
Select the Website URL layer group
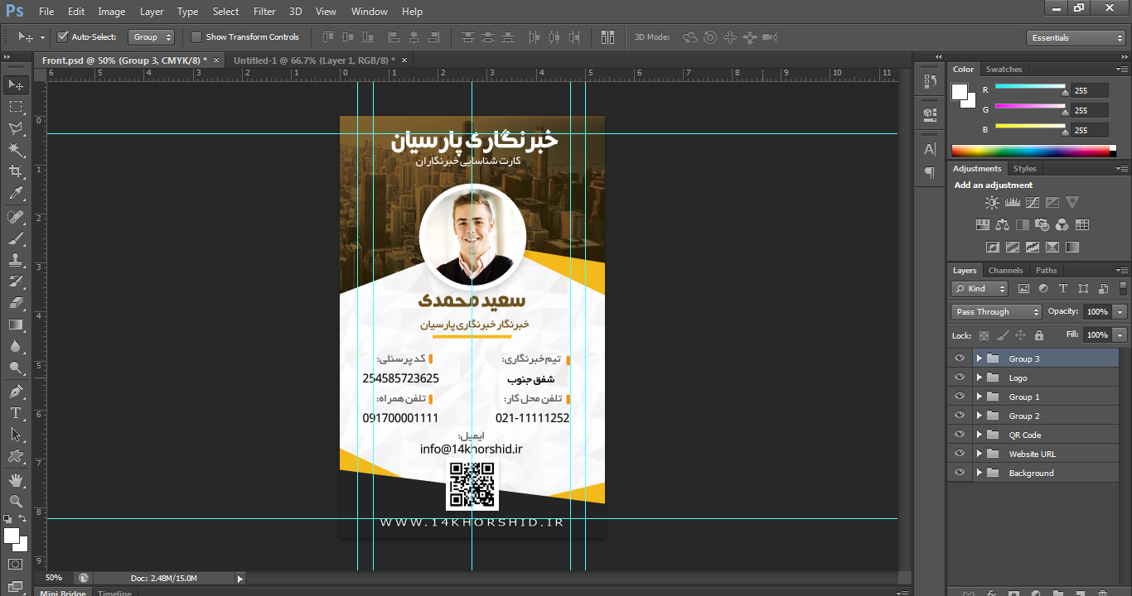click(1032, 454)
